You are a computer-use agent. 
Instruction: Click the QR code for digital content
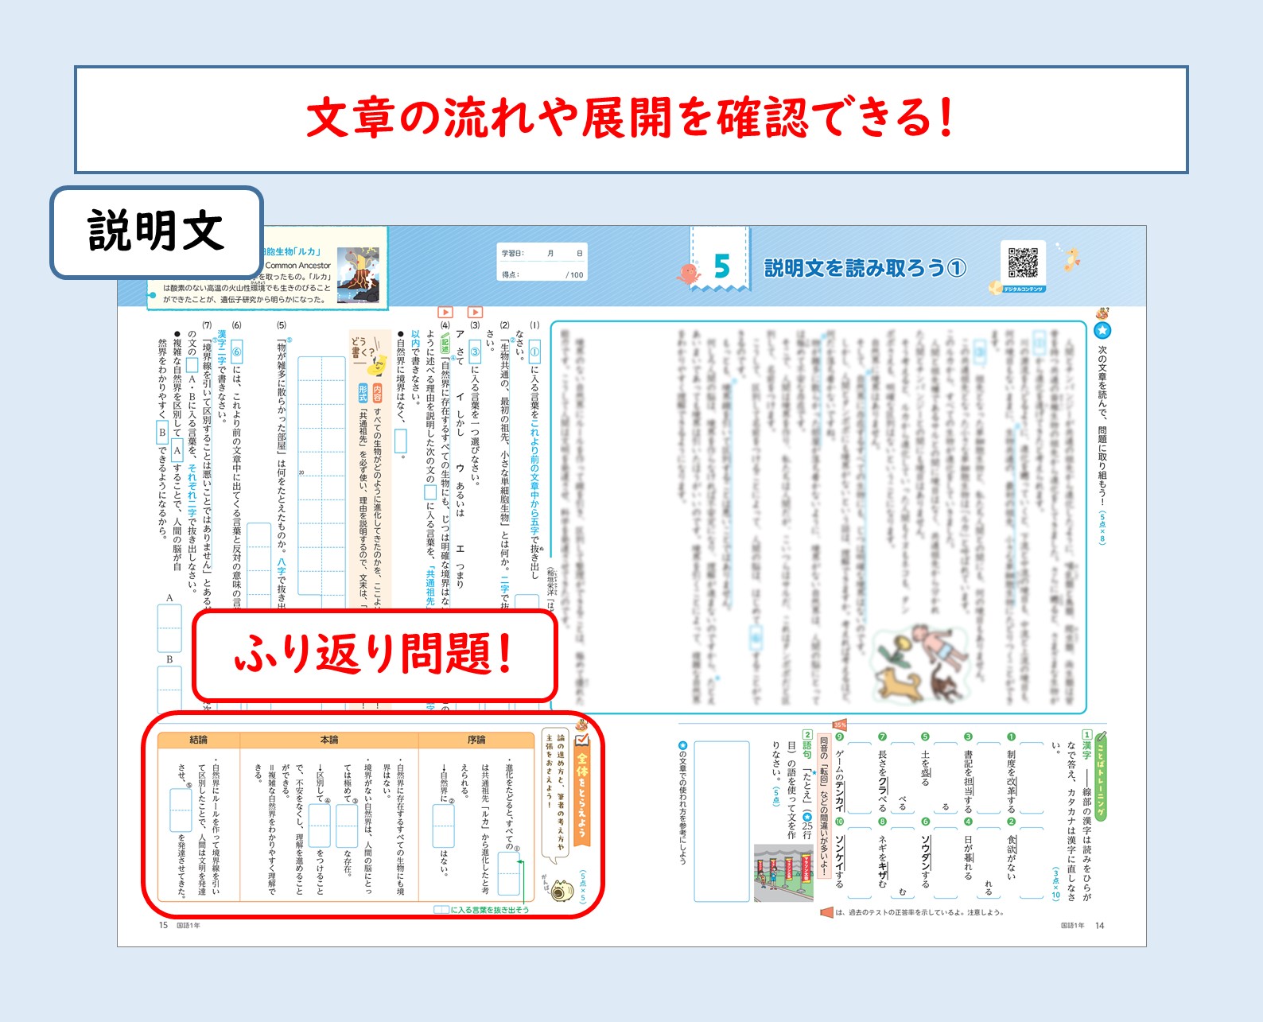point(1023,263)
